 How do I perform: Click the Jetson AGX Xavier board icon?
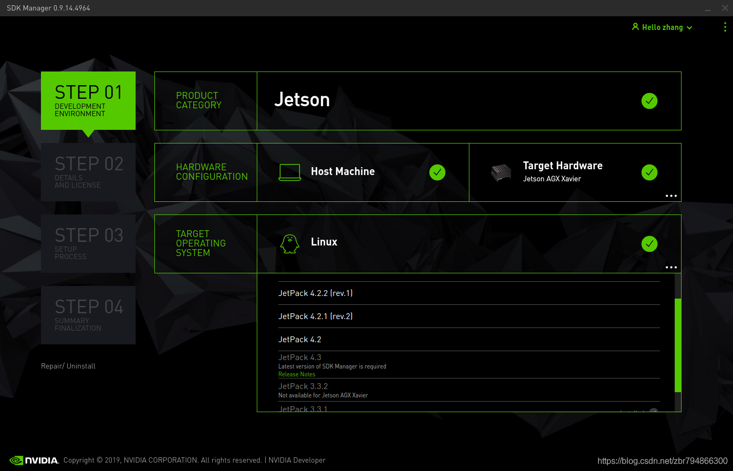(x=501, y=173)
